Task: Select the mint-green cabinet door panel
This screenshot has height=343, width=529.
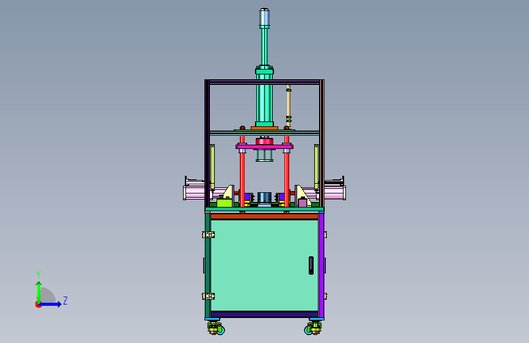Action: tap(264, 265)
